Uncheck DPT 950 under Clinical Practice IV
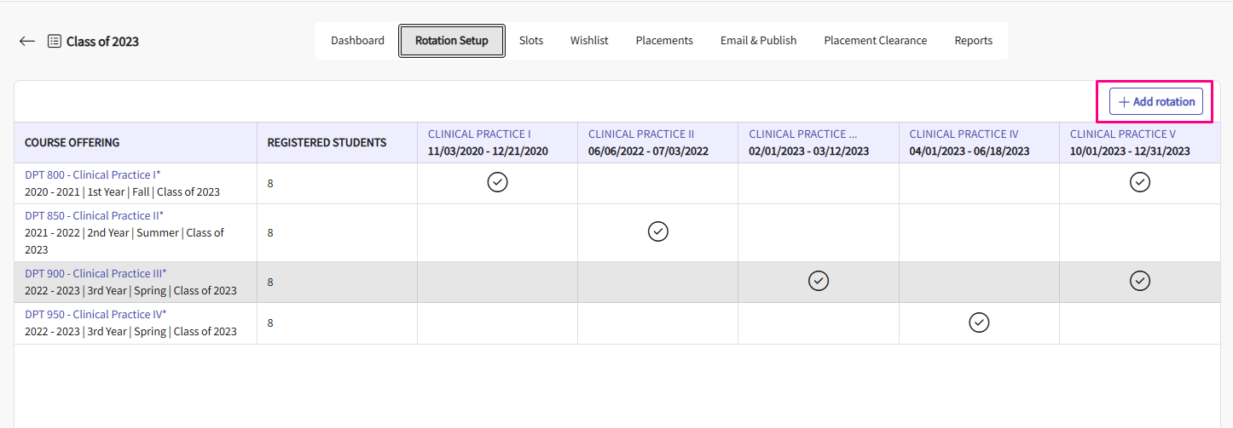Image resolution: width=1233 pixels, height=428 pixels. [979, 322]
